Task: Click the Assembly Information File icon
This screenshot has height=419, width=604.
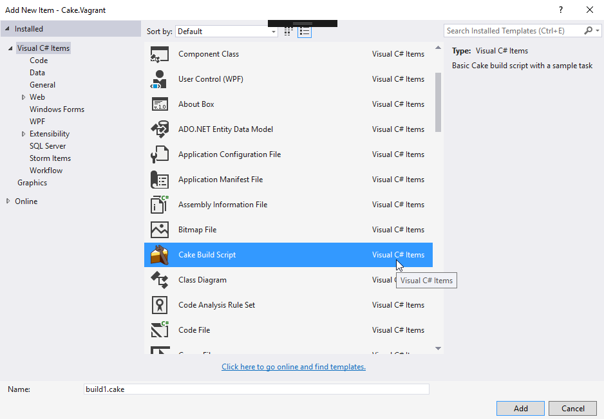Action: point(160,205)
